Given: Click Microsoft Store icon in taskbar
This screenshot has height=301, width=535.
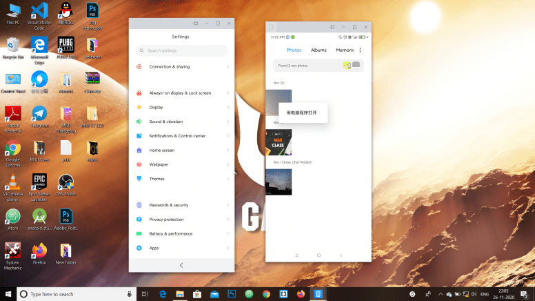Looking at the screenshot, I should click(197, 294).
